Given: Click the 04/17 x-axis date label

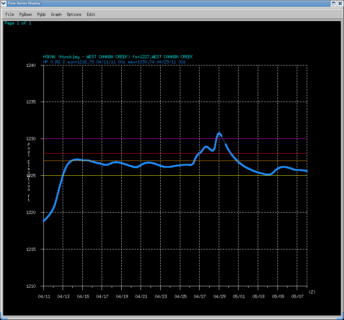Looking at the screenshot, I should pyautogui.click(x=102, y=297).
